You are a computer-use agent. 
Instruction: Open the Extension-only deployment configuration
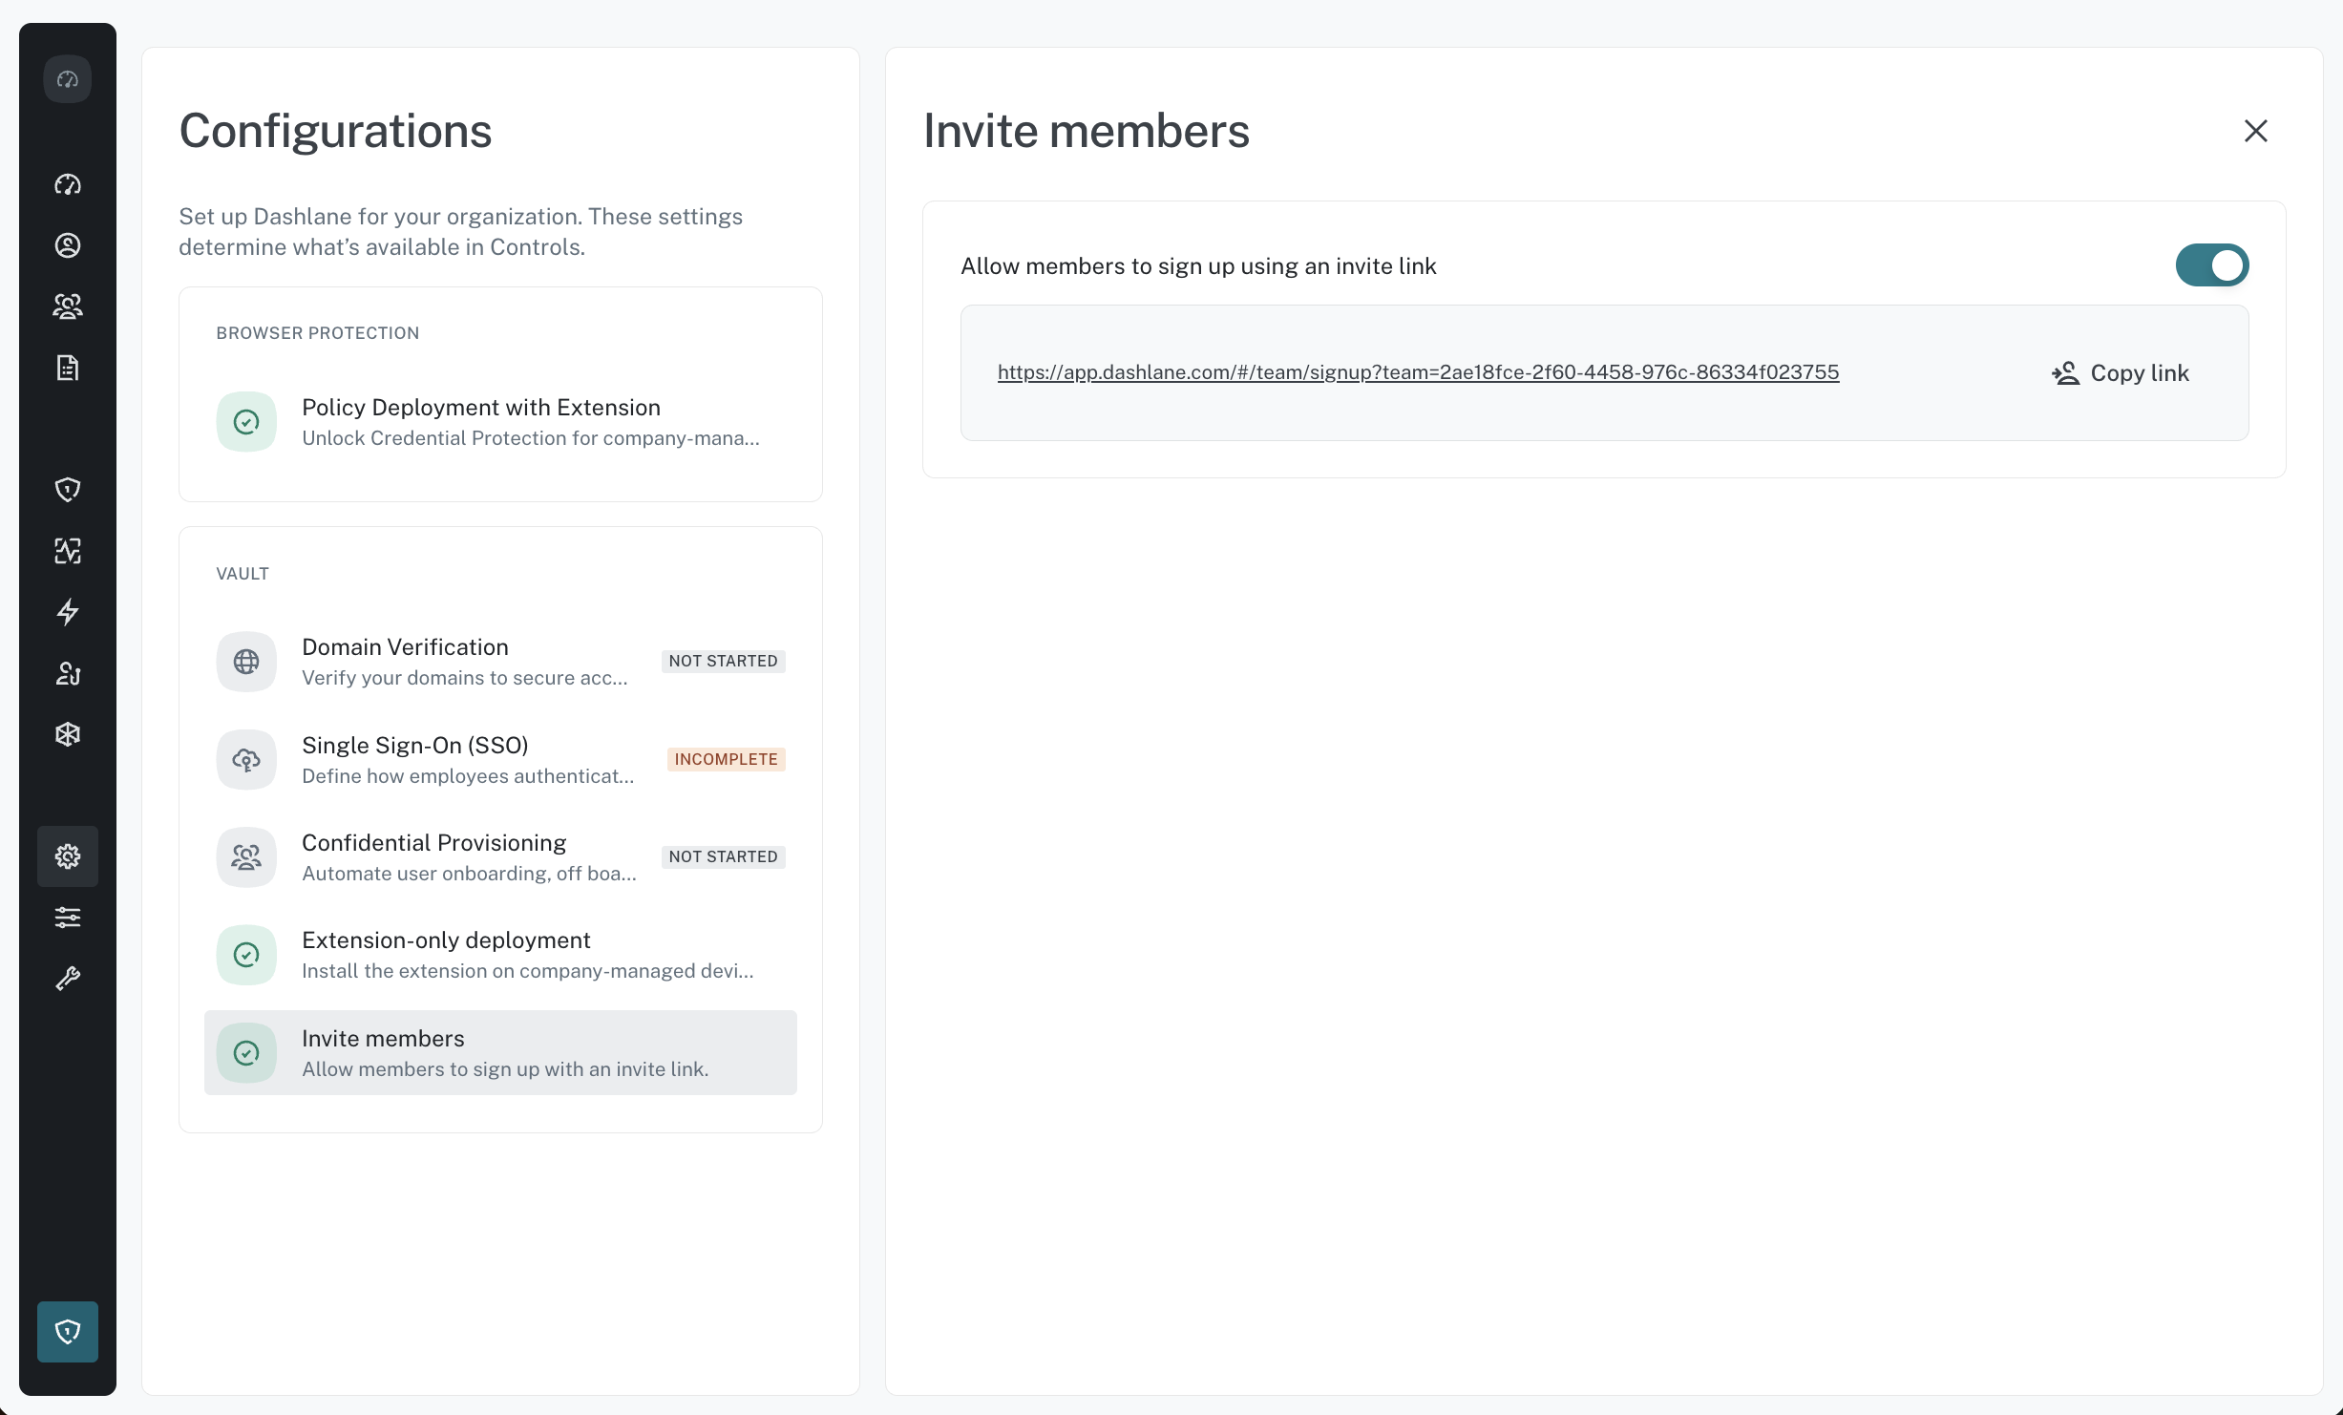point(500,955)
